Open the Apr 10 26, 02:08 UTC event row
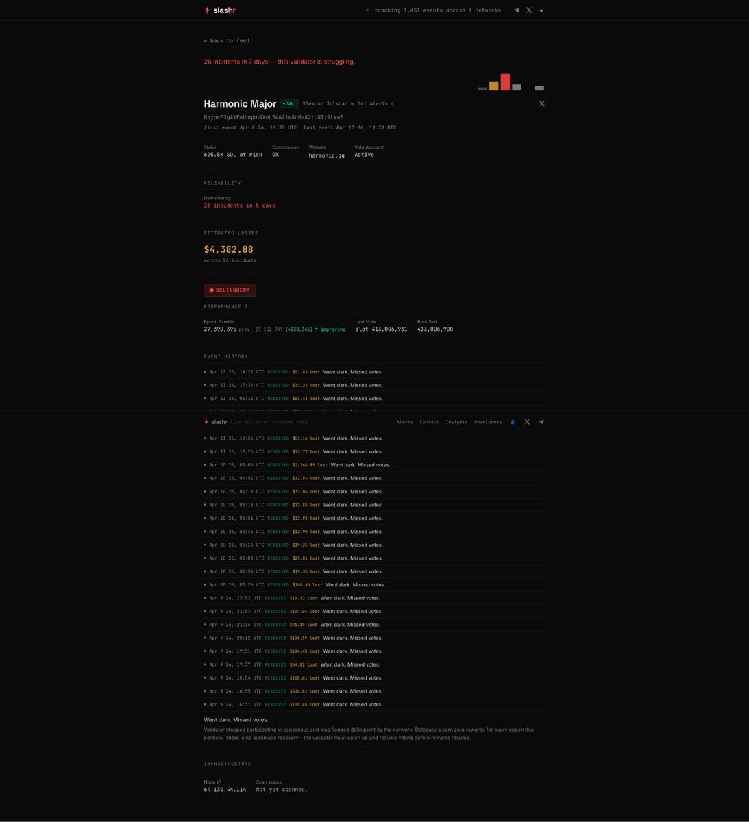This screenshot has height=822, width=749. (375, 558)
